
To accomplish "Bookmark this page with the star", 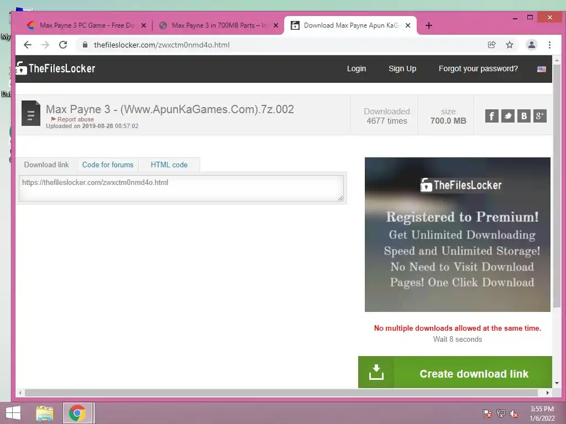I will 509,45.
